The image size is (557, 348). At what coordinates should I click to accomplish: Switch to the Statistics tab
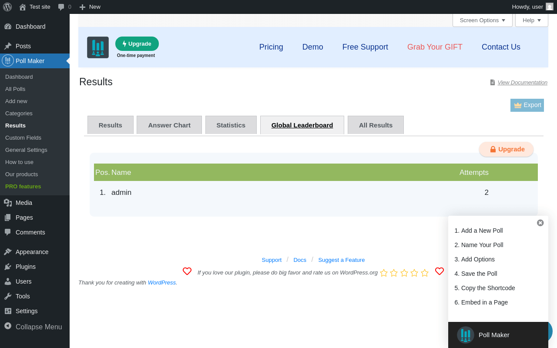[231, 125]
